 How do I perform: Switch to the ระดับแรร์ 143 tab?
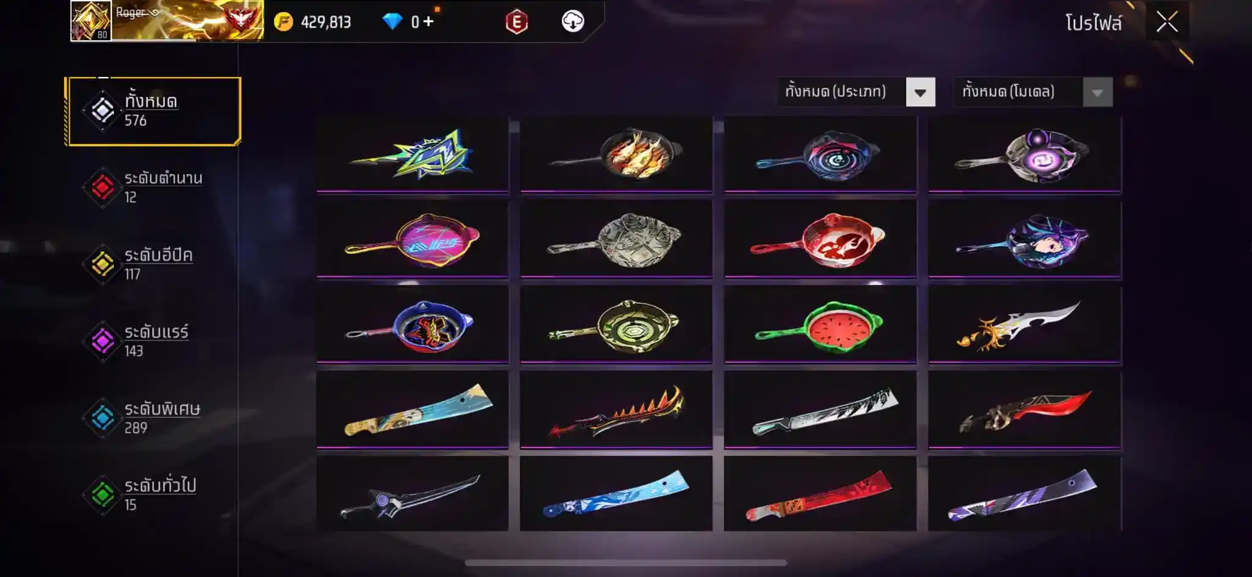(153, 341)
